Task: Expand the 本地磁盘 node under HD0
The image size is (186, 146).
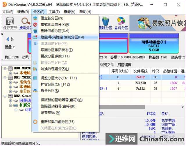Action: point(10,73)
